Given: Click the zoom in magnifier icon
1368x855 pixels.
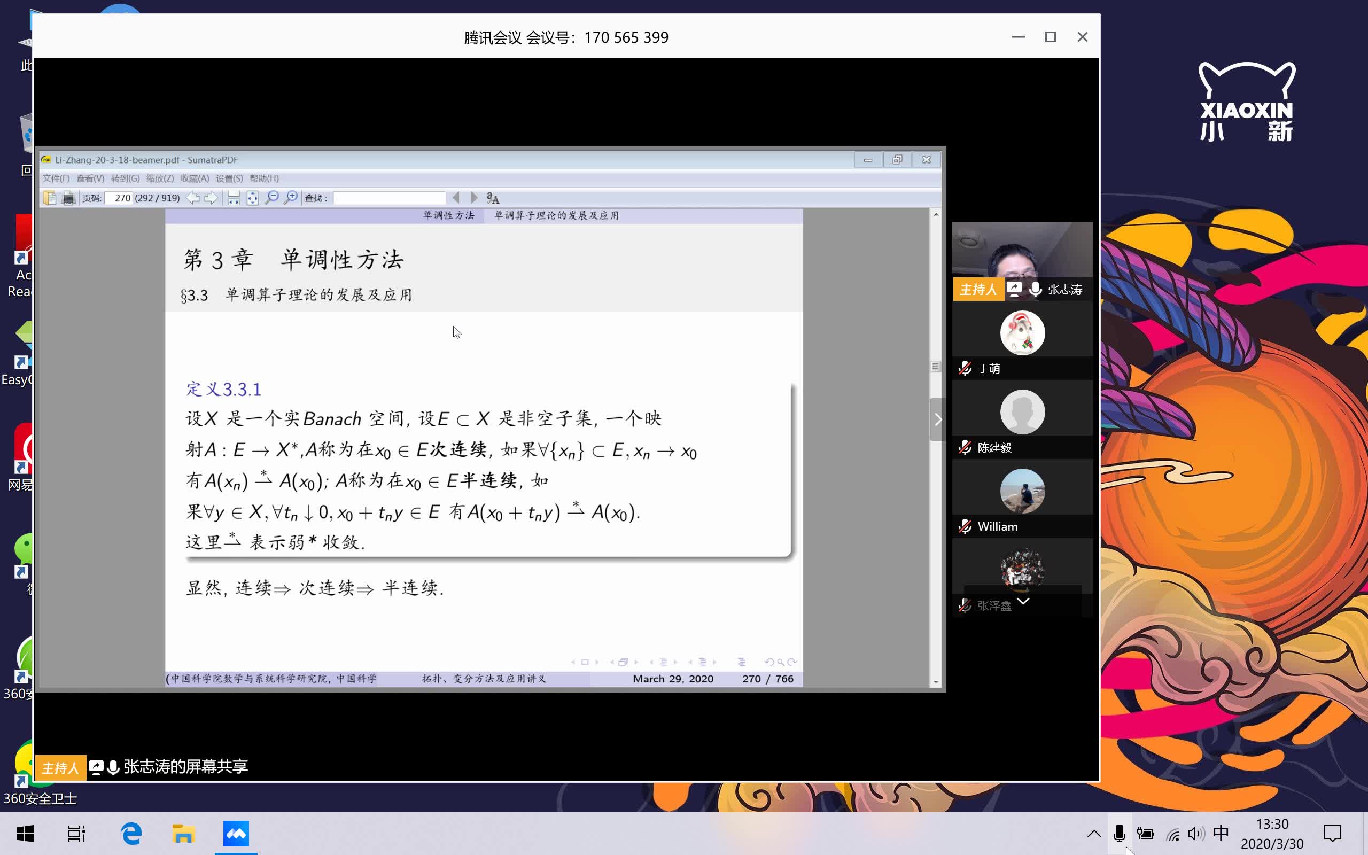Looking at the screenshot, I should tap(291, 198).
